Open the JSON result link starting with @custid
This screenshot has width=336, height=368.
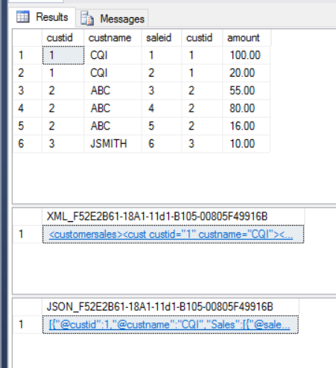[170, 325]
